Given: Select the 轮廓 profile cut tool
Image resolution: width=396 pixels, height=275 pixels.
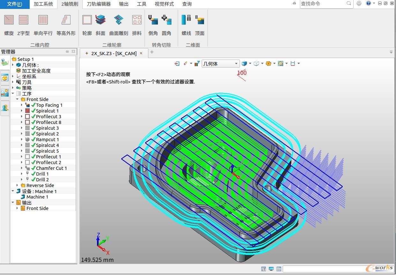Looking at the screenshot, I should coord(87,25).
